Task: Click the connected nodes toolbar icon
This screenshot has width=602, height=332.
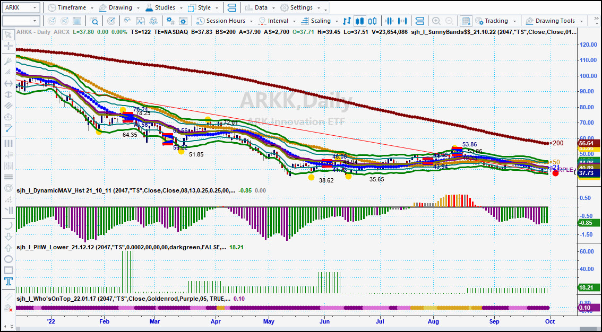Action: (x=153, y=21)
